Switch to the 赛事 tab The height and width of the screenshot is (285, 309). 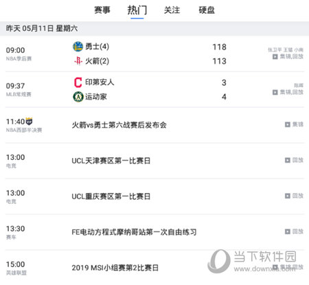click(102, 10)
